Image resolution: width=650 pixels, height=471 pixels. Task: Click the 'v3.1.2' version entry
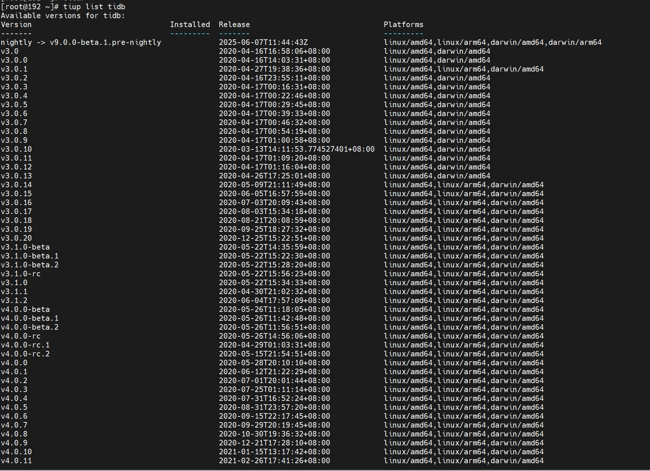pyautogui.click(x=14, y=300)
